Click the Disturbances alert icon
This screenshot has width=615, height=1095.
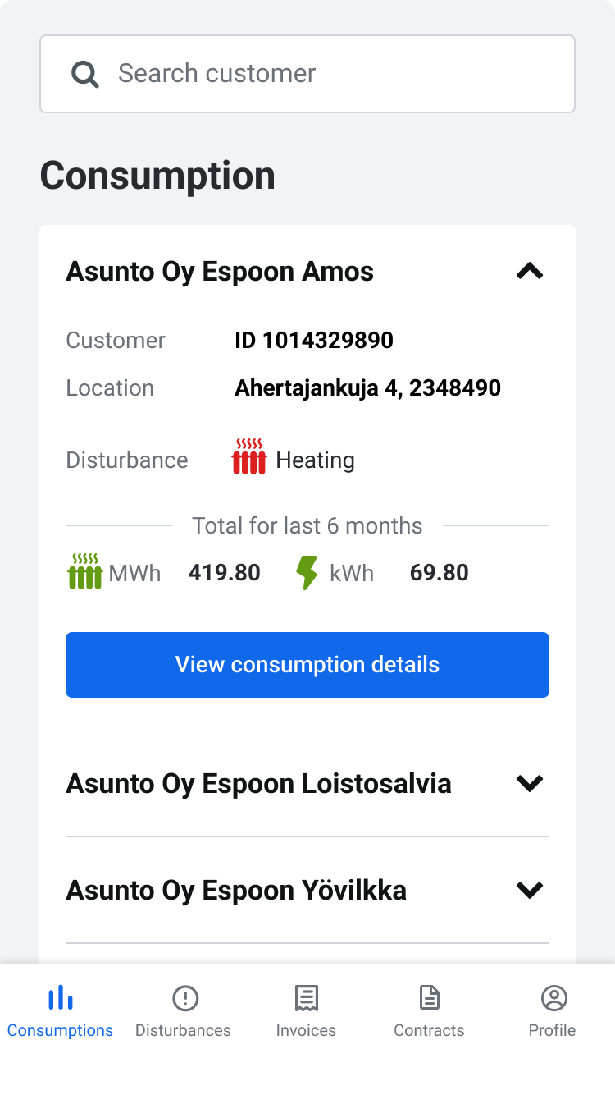pos(185,998)
